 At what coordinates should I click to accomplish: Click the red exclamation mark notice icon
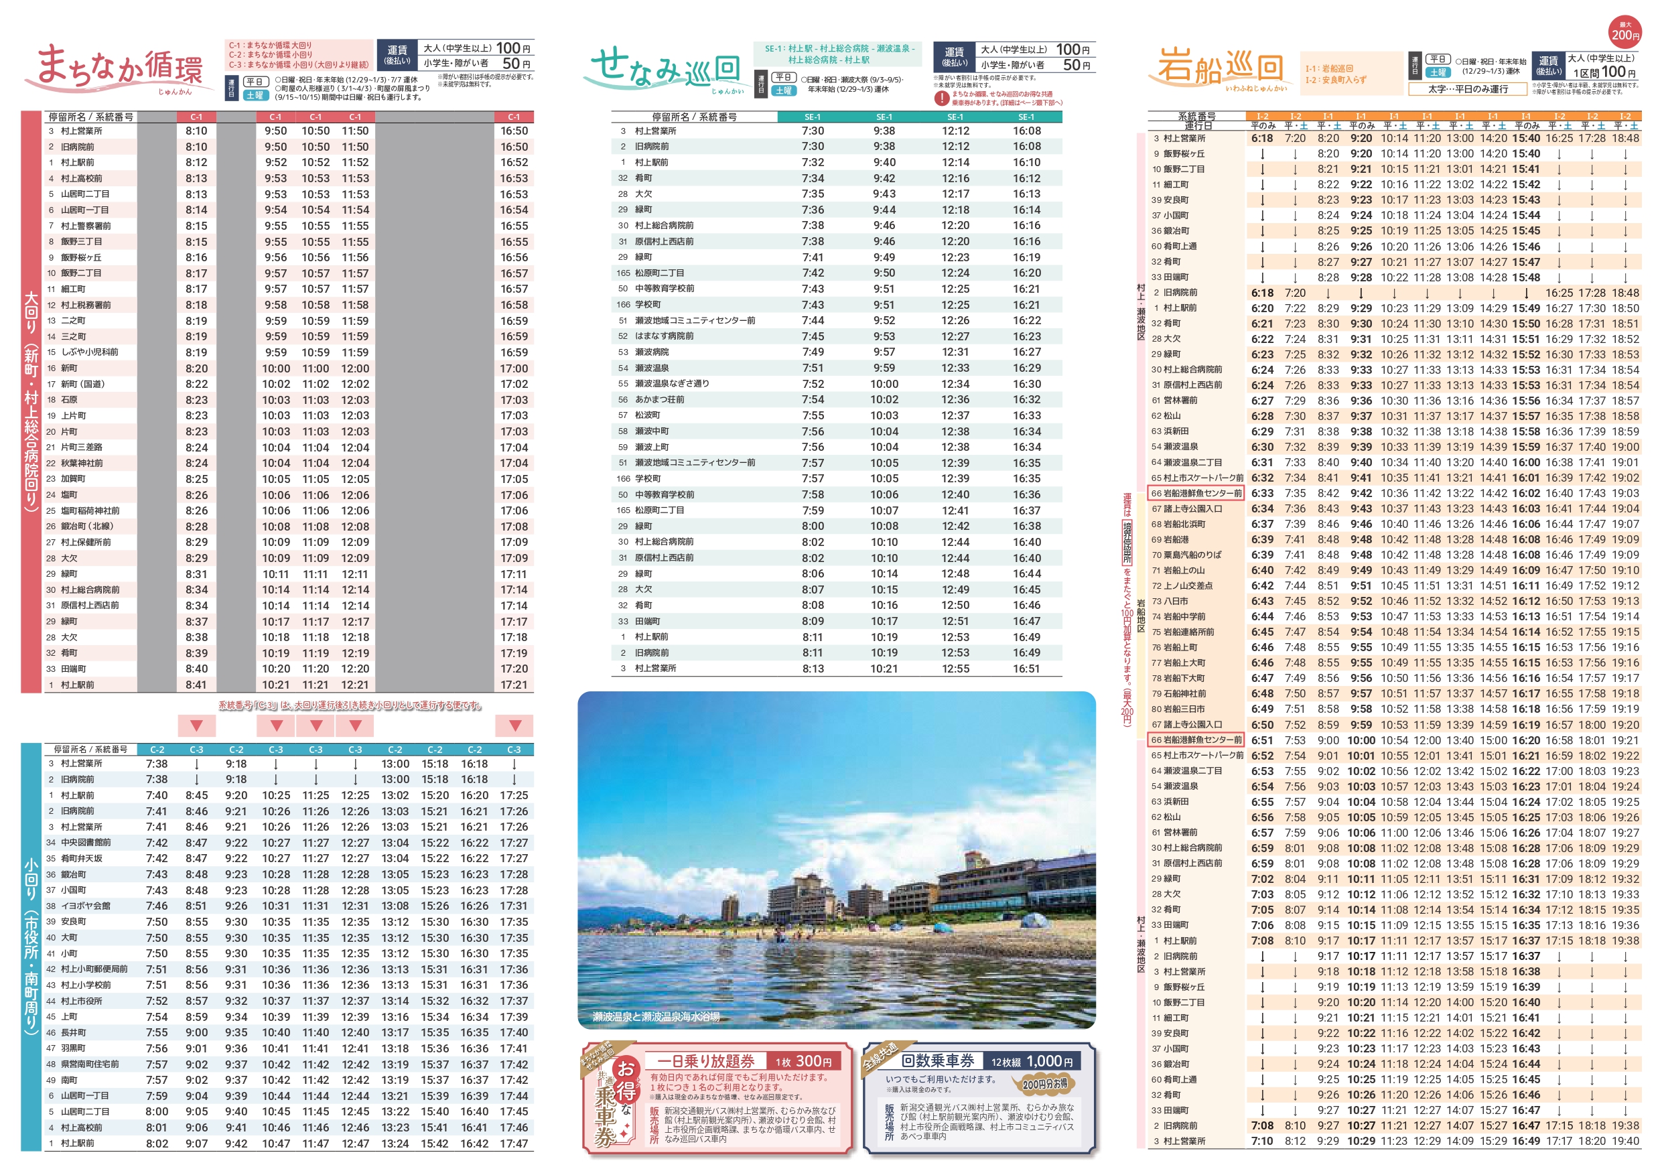point(941,98)
